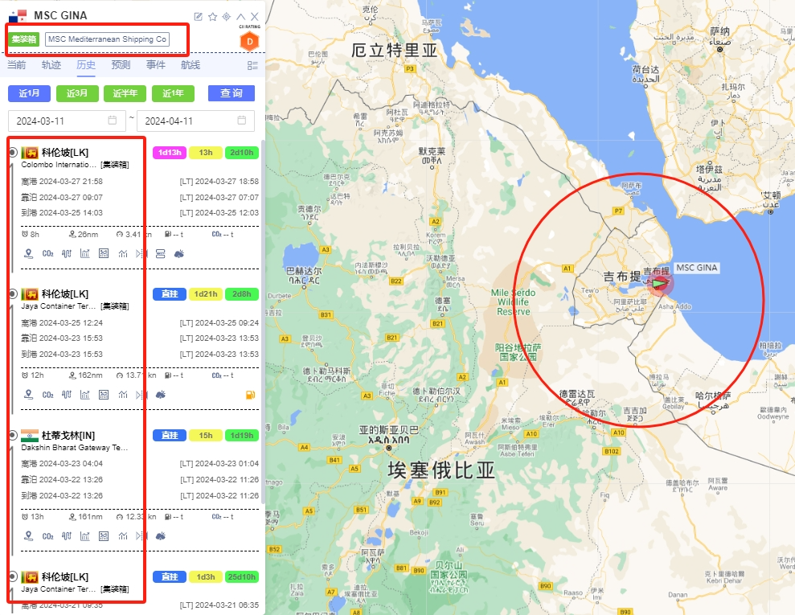Open the CO₂ icon in the Dakshin Bharat row
Screen dimensions: 795x615
[47, 536]
